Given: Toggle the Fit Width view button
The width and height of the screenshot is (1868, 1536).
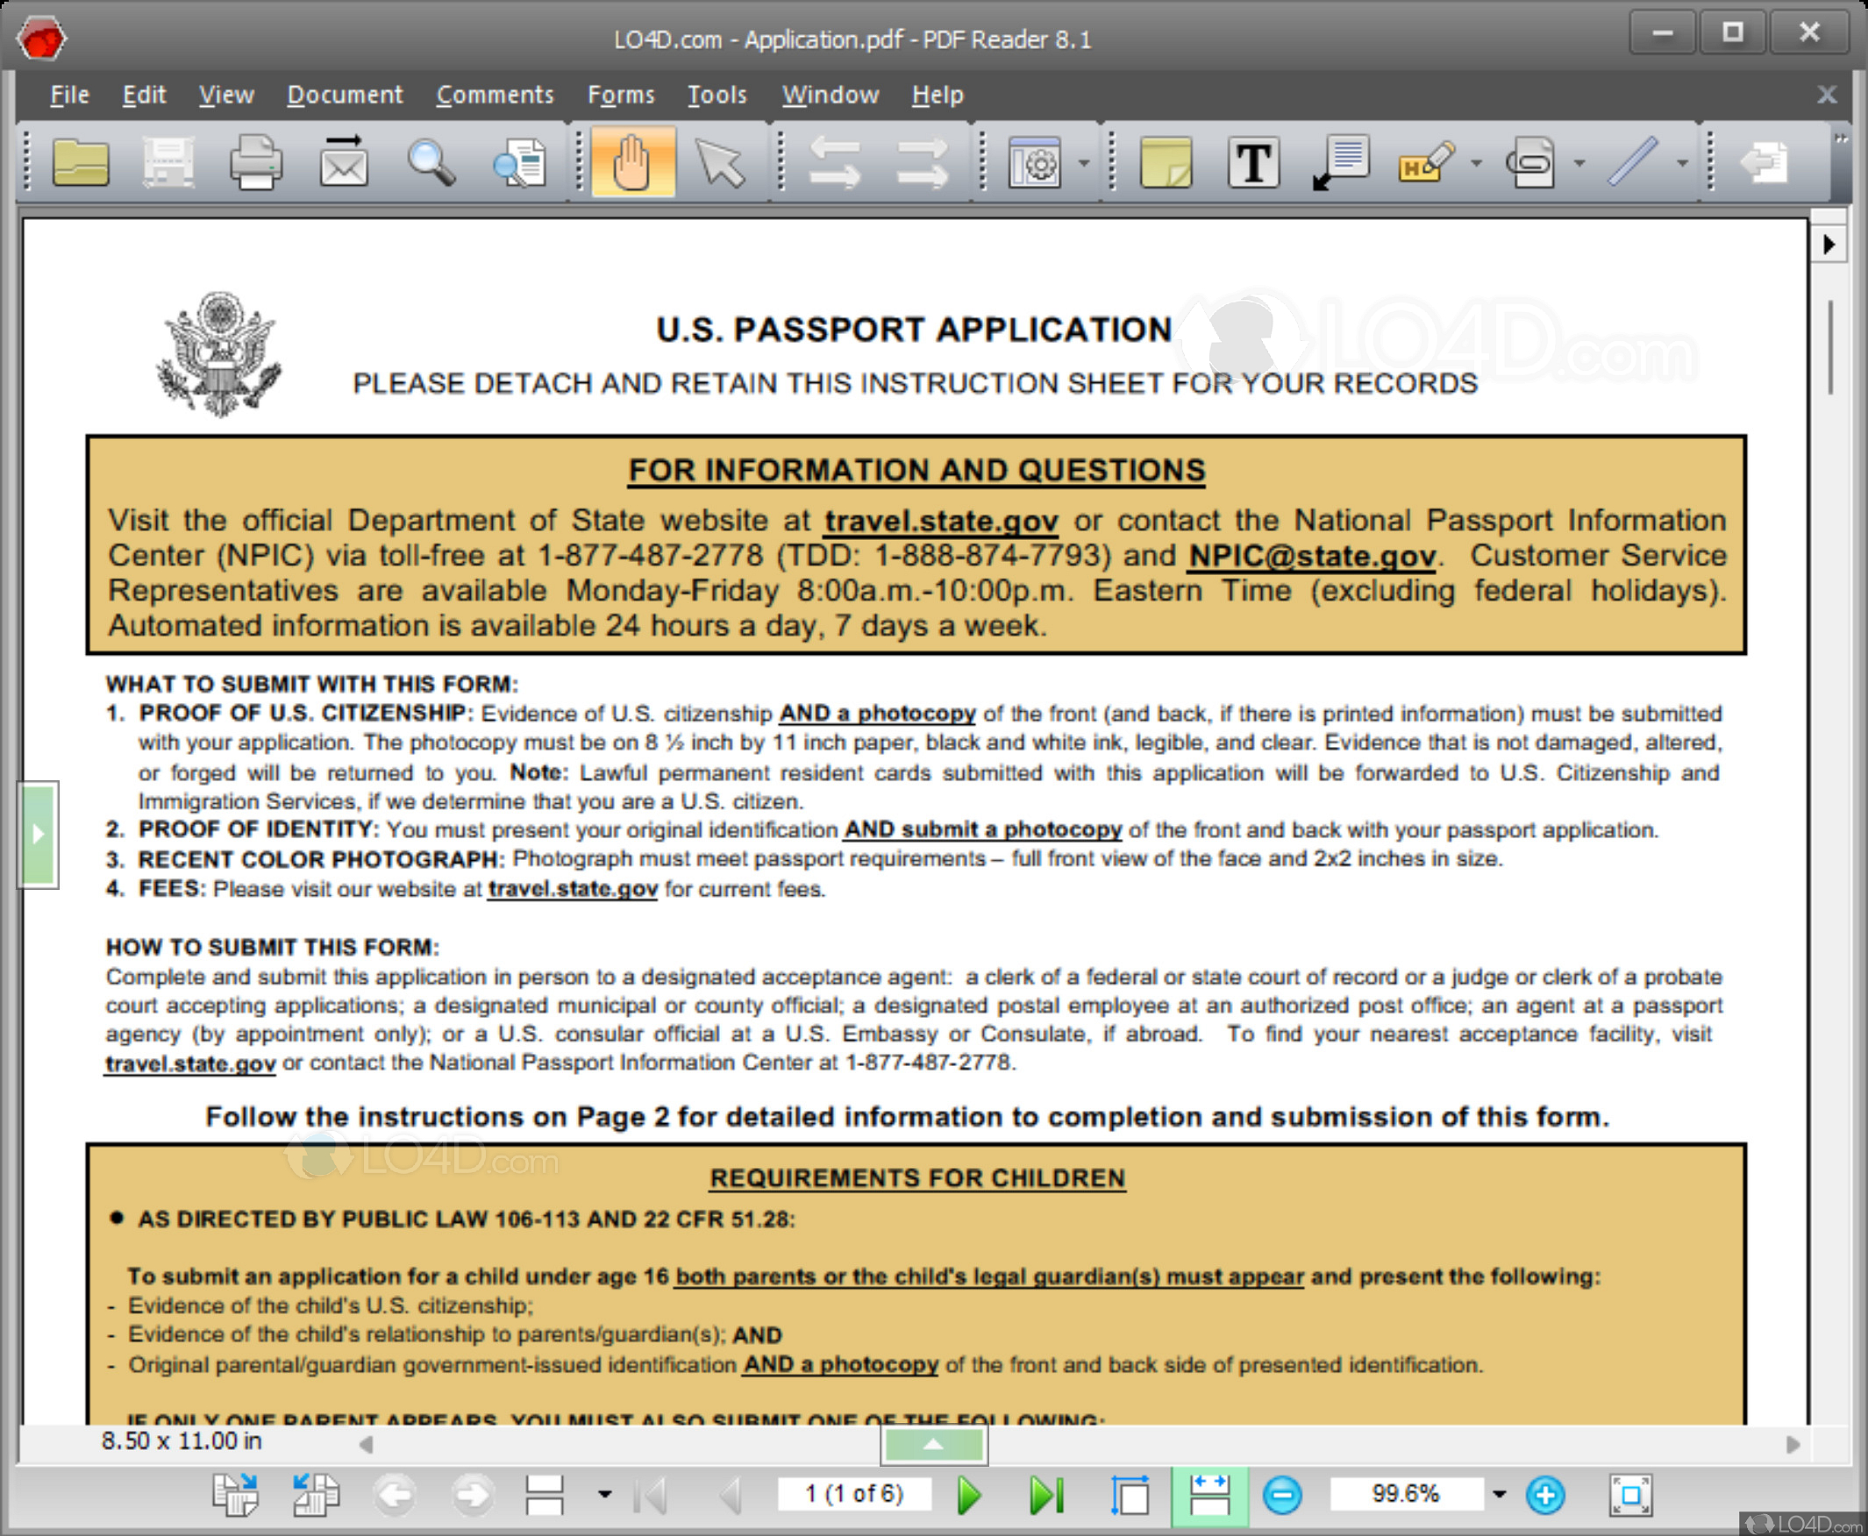Looking at the screenshot, I should point(1208,1495).
